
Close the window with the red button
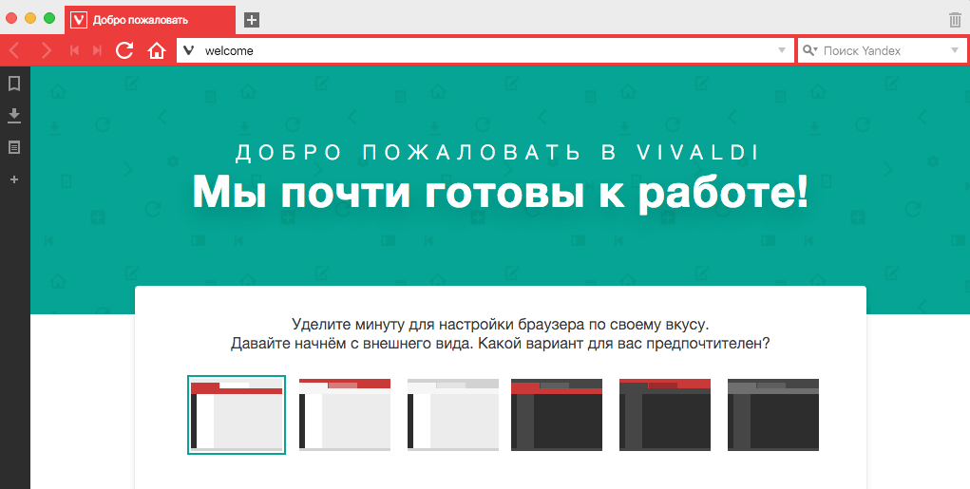click(11, 19)
